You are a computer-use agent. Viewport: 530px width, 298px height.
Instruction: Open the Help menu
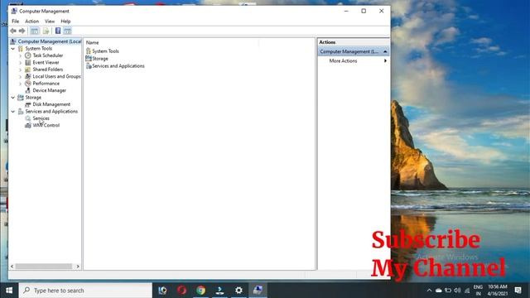pyautogui.click(x=65, y=22)
